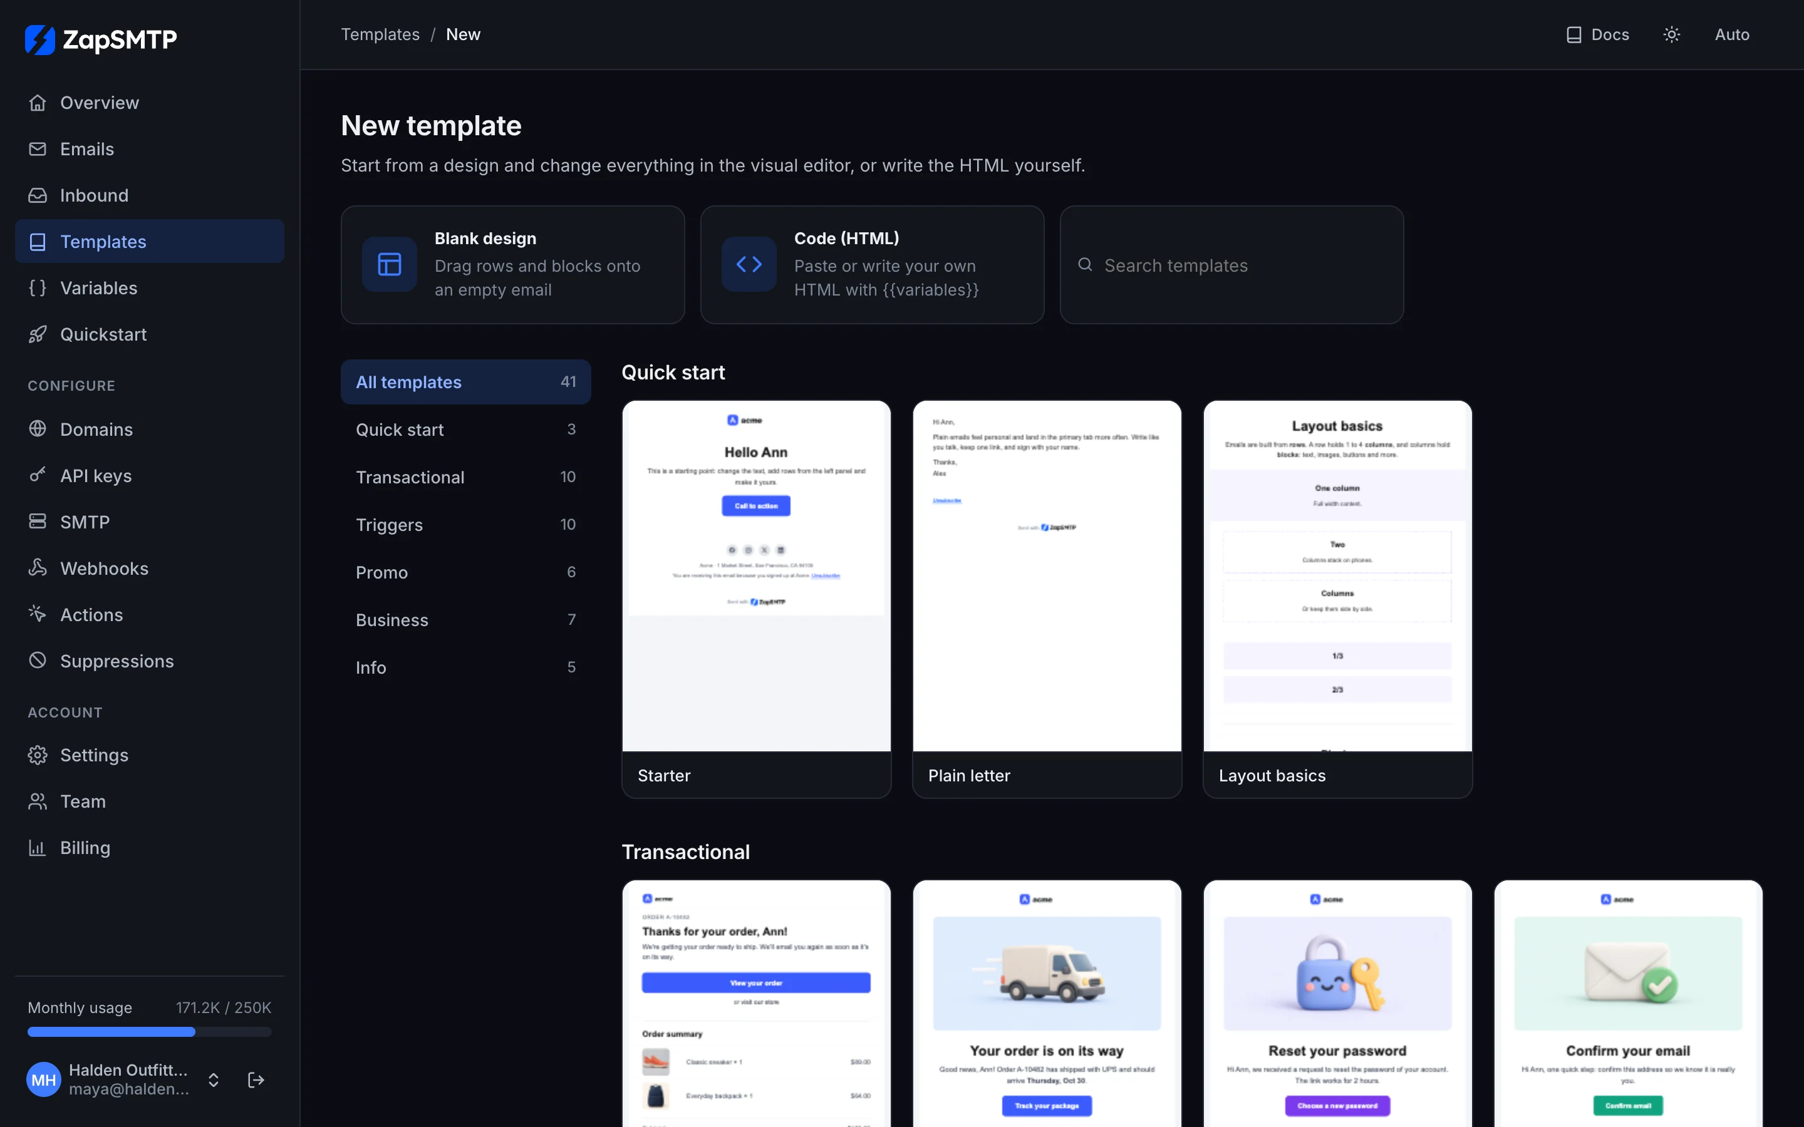This screenshot has width=1804, height=1127.
Task: Switch theme to Auto mode
Action: point(1732,34)
